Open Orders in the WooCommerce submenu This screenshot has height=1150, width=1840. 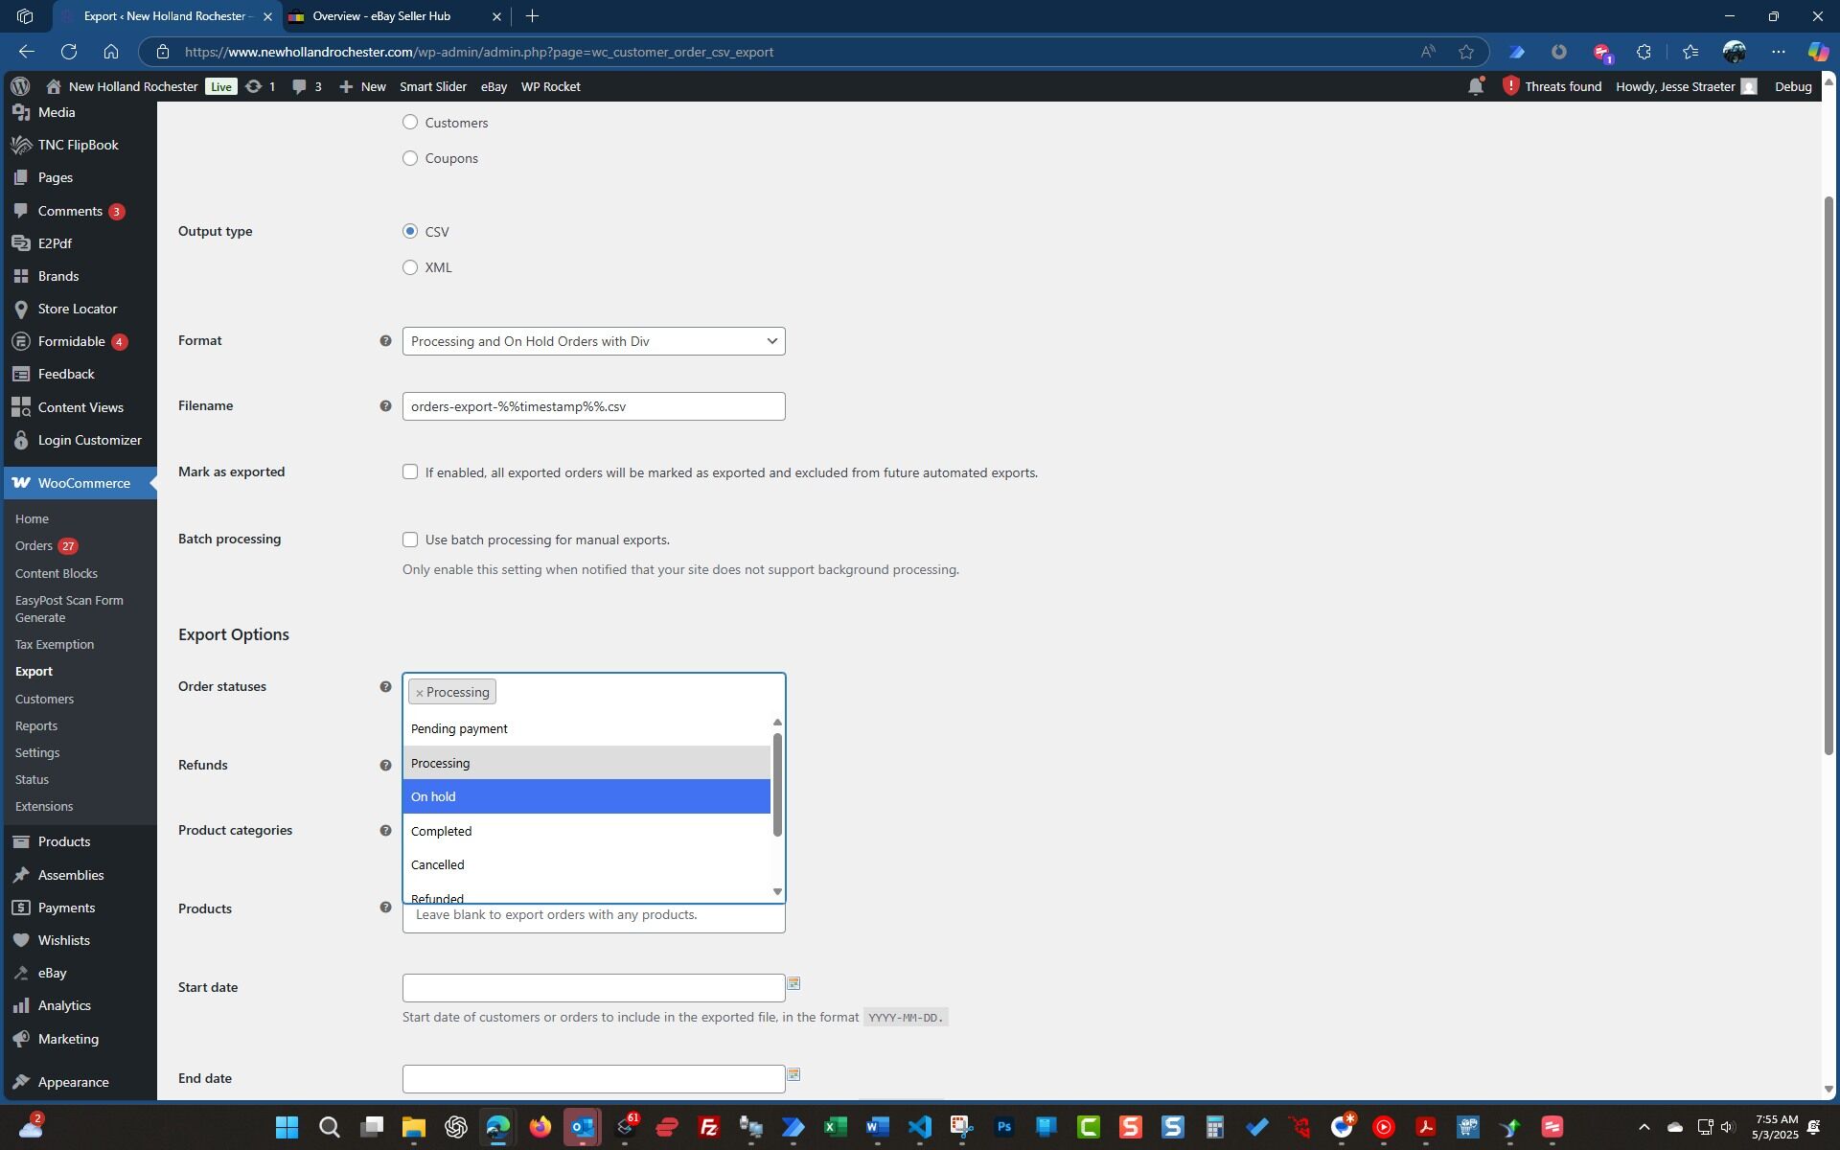pyautogui.click(x=34, y=546)
